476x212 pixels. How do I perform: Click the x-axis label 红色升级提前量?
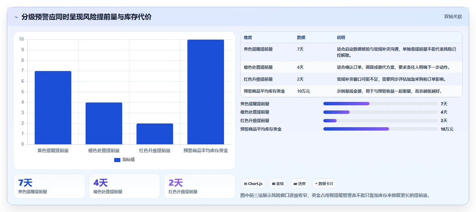click(x=155, y=151)
